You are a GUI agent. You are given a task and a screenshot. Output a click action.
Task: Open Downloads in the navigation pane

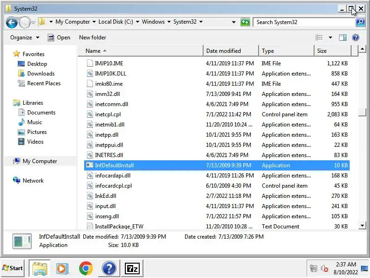coord(36,74)
